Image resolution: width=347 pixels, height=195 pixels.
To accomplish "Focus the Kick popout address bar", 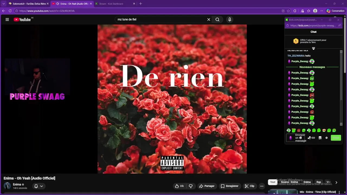I will (313, 25).
